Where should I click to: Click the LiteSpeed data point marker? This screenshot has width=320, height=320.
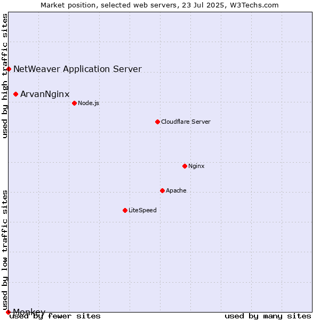(125, 211)
